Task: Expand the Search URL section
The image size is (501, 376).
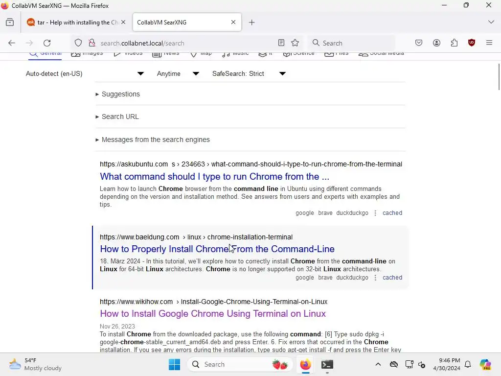Action: 117,117
